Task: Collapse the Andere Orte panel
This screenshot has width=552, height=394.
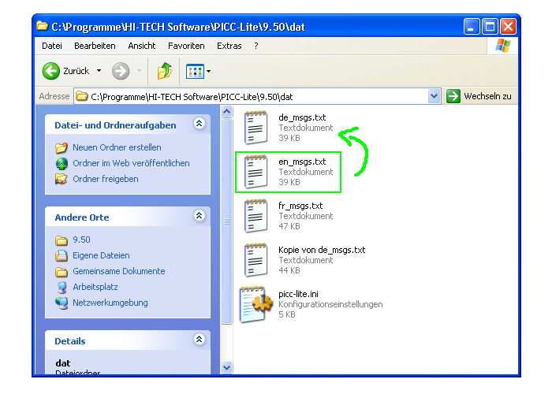Action: coord(199,216)
